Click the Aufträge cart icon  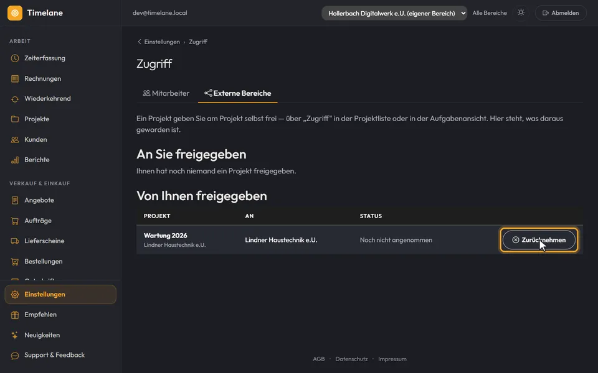tap(15, 221)
